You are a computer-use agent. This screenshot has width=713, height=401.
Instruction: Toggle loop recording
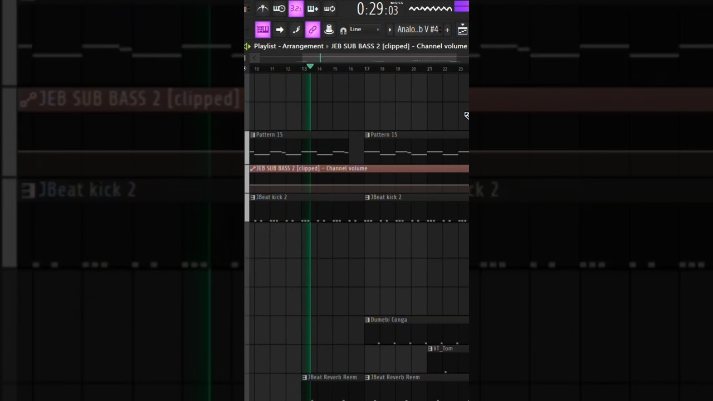point(329,8)
